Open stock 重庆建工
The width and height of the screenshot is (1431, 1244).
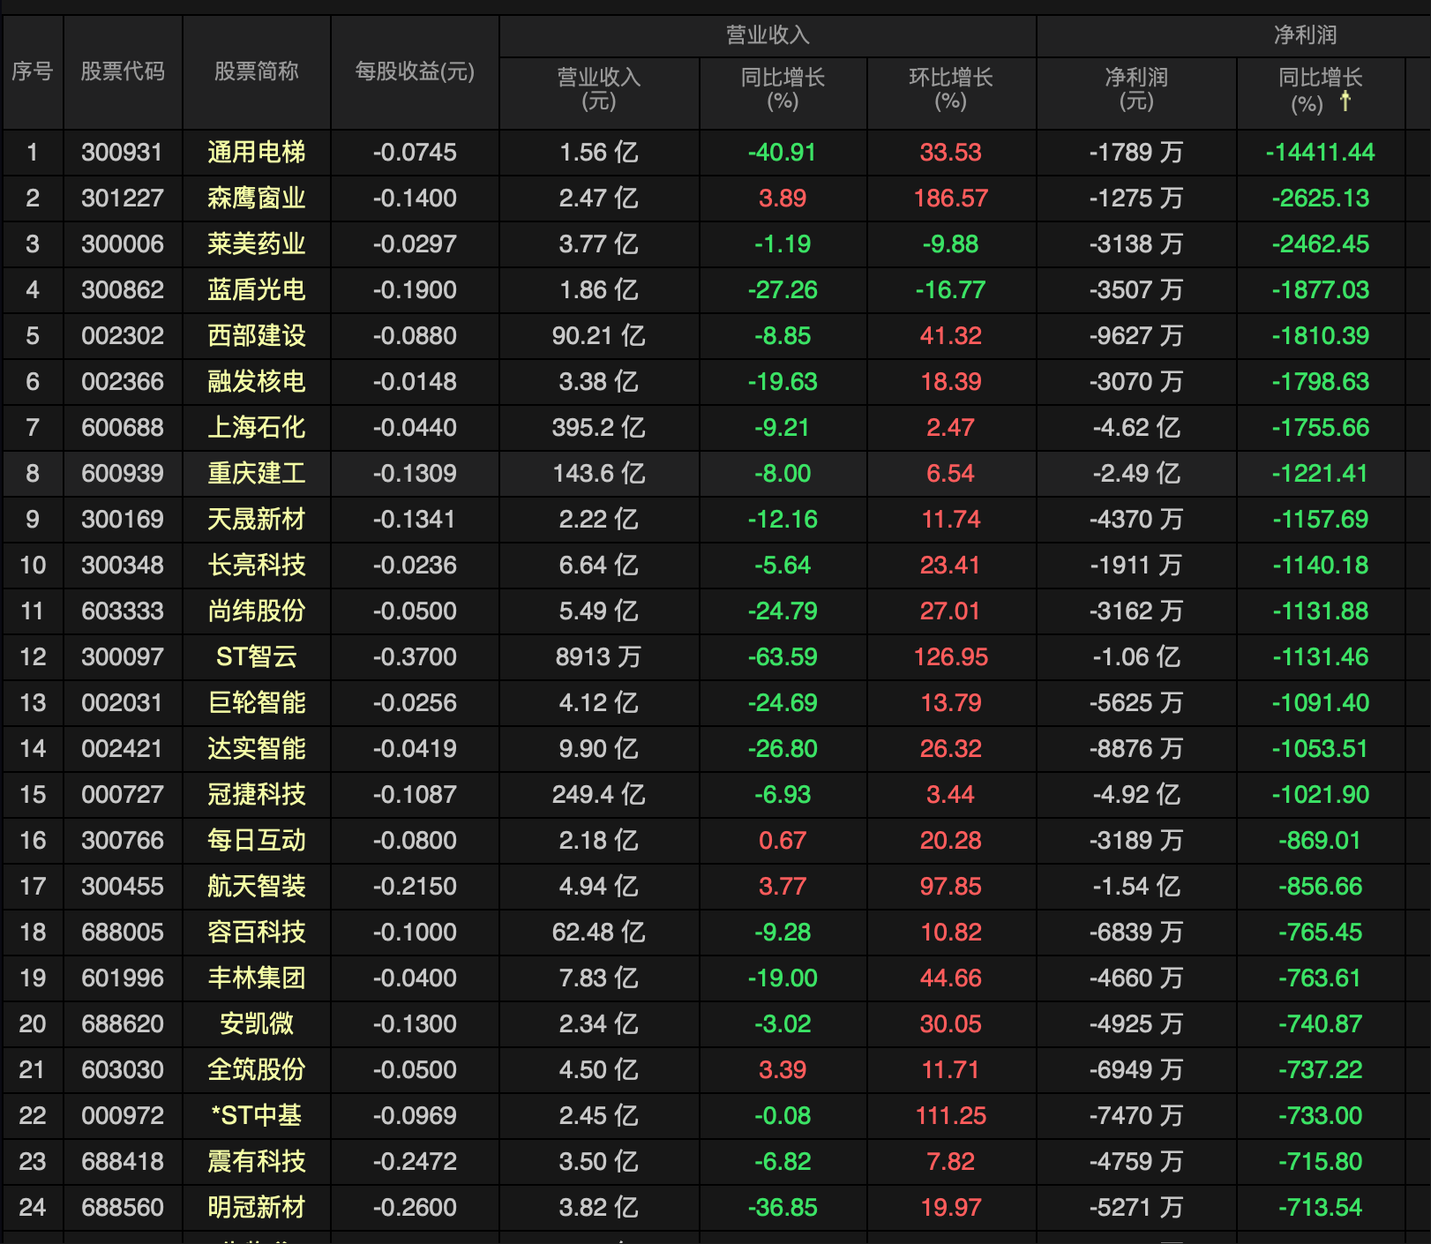point(257,474)
